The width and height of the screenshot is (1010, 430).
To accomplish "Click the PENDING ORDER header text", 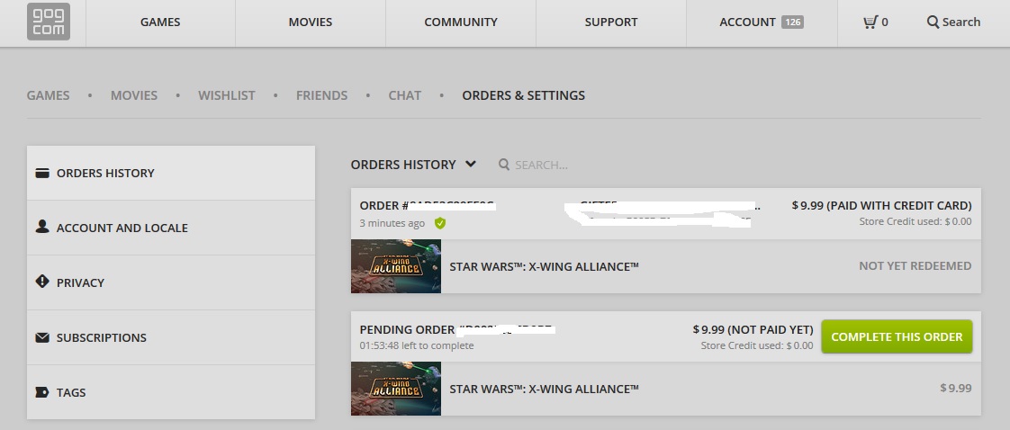I will (407, 329).
